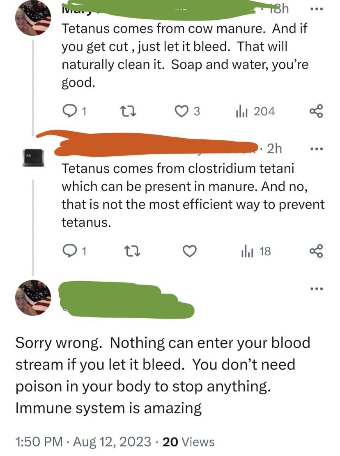Click the 2h timestamp on the reply
Viewport: 340px width, 456px height.
(274, 148)
